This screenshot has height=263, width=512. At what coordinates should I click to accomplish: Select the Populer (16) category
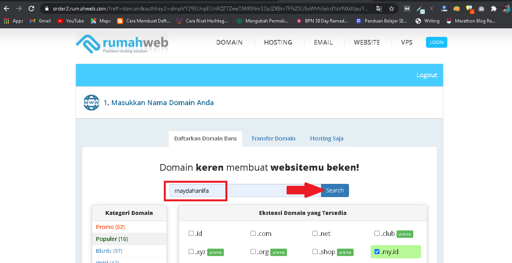tap(112, 239)
